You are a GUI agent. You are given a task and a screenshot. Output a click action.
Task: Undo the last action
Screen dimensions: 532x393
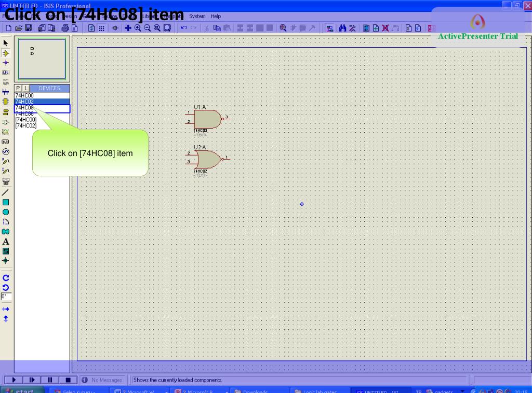coord(183,28)
